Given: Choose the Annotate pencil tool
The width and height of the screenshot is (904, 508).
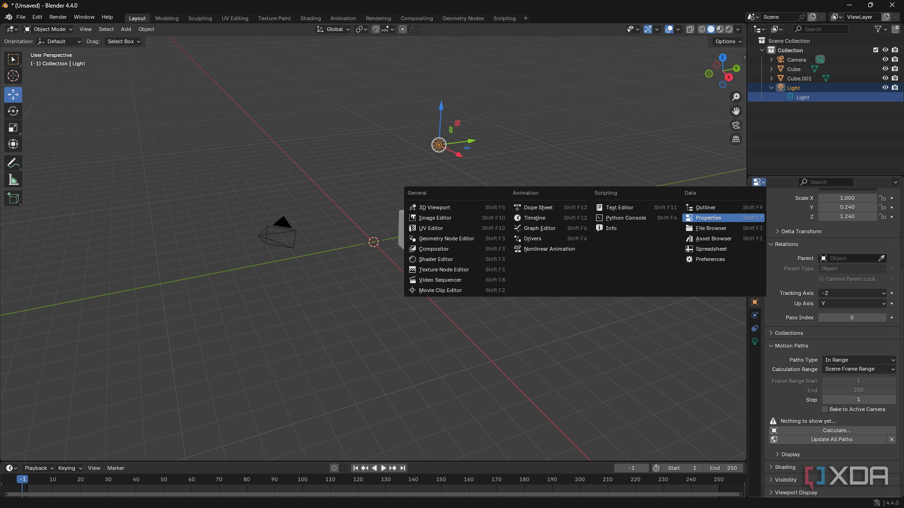Looking at the screenshot, I should click(13, 163).
